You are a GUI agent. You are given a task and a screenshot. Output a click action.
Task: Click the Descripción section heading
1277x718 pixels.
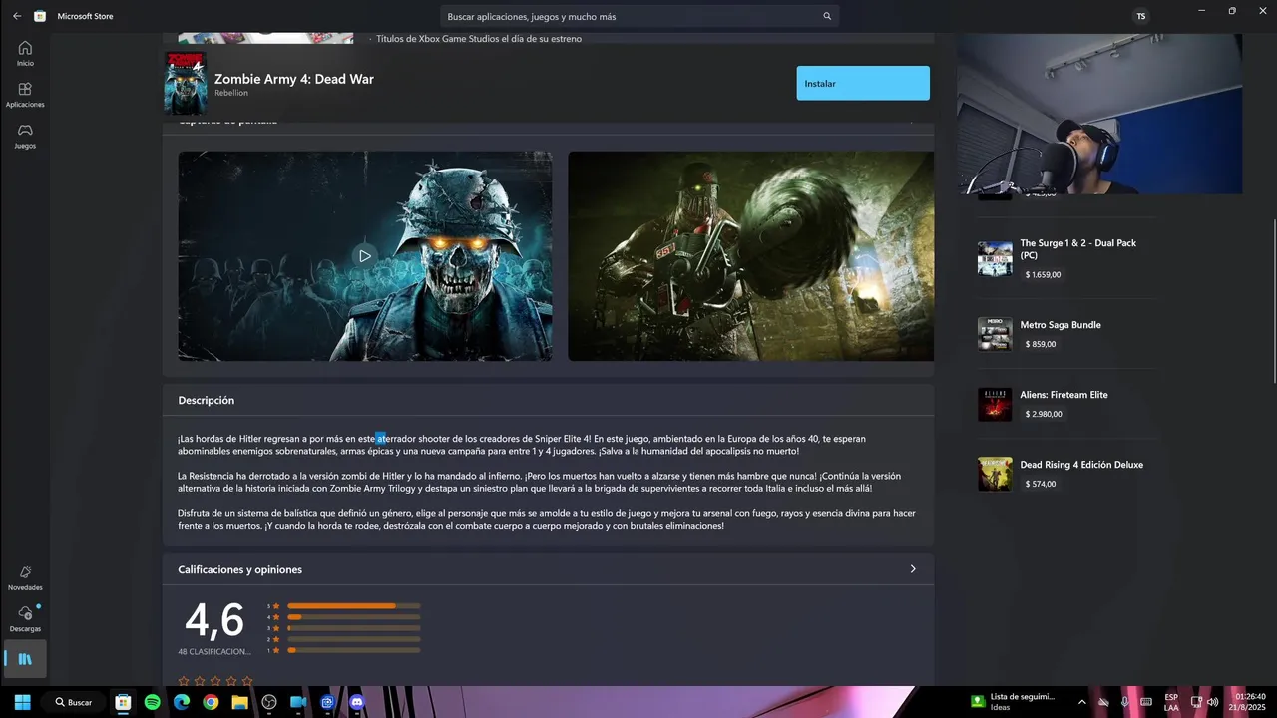[x=207, y=400]
